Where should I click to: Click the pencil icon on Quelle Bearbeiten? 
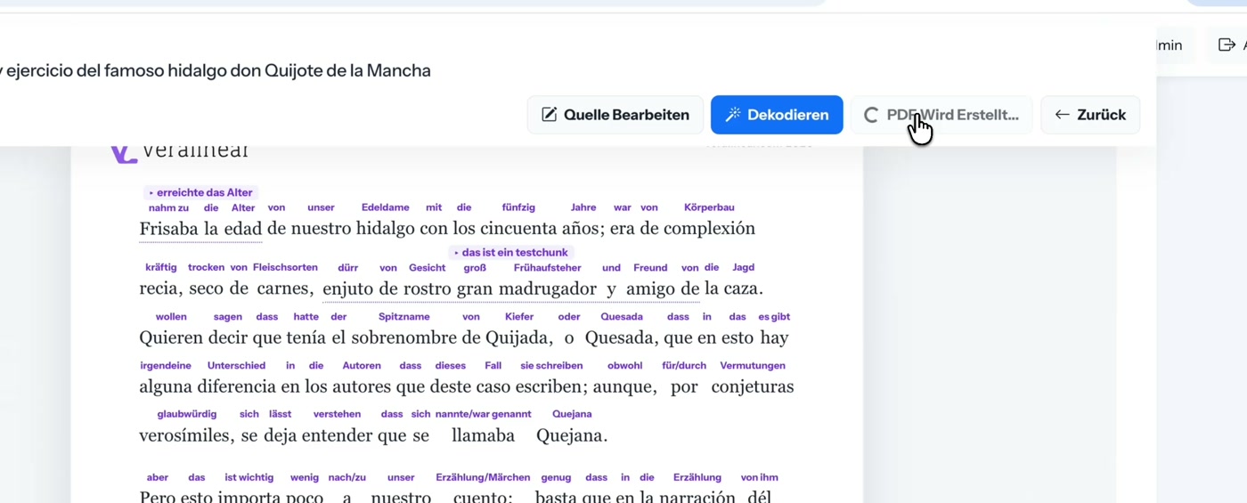pos(550,115)
